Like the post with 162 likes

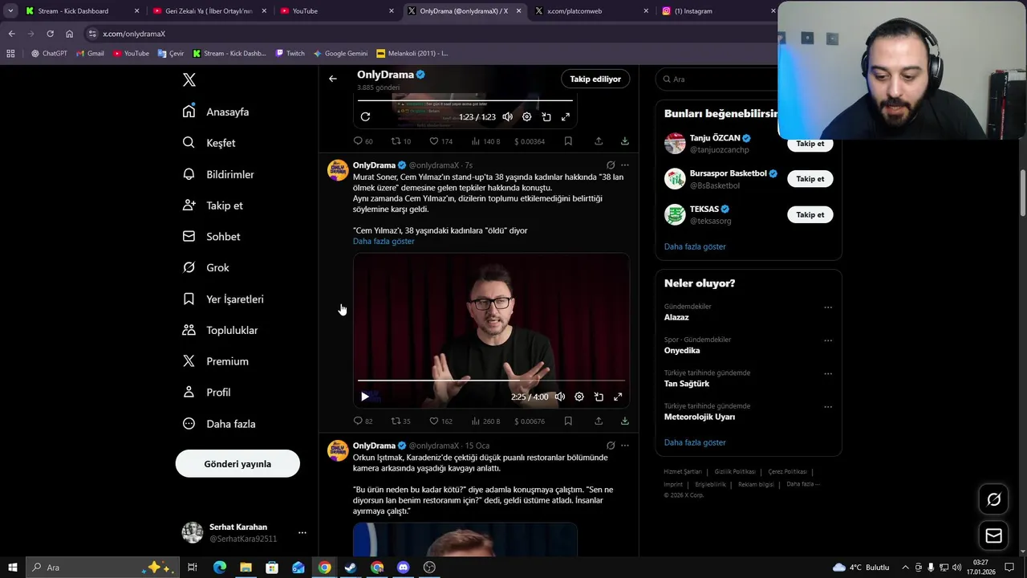click(440, 421)
